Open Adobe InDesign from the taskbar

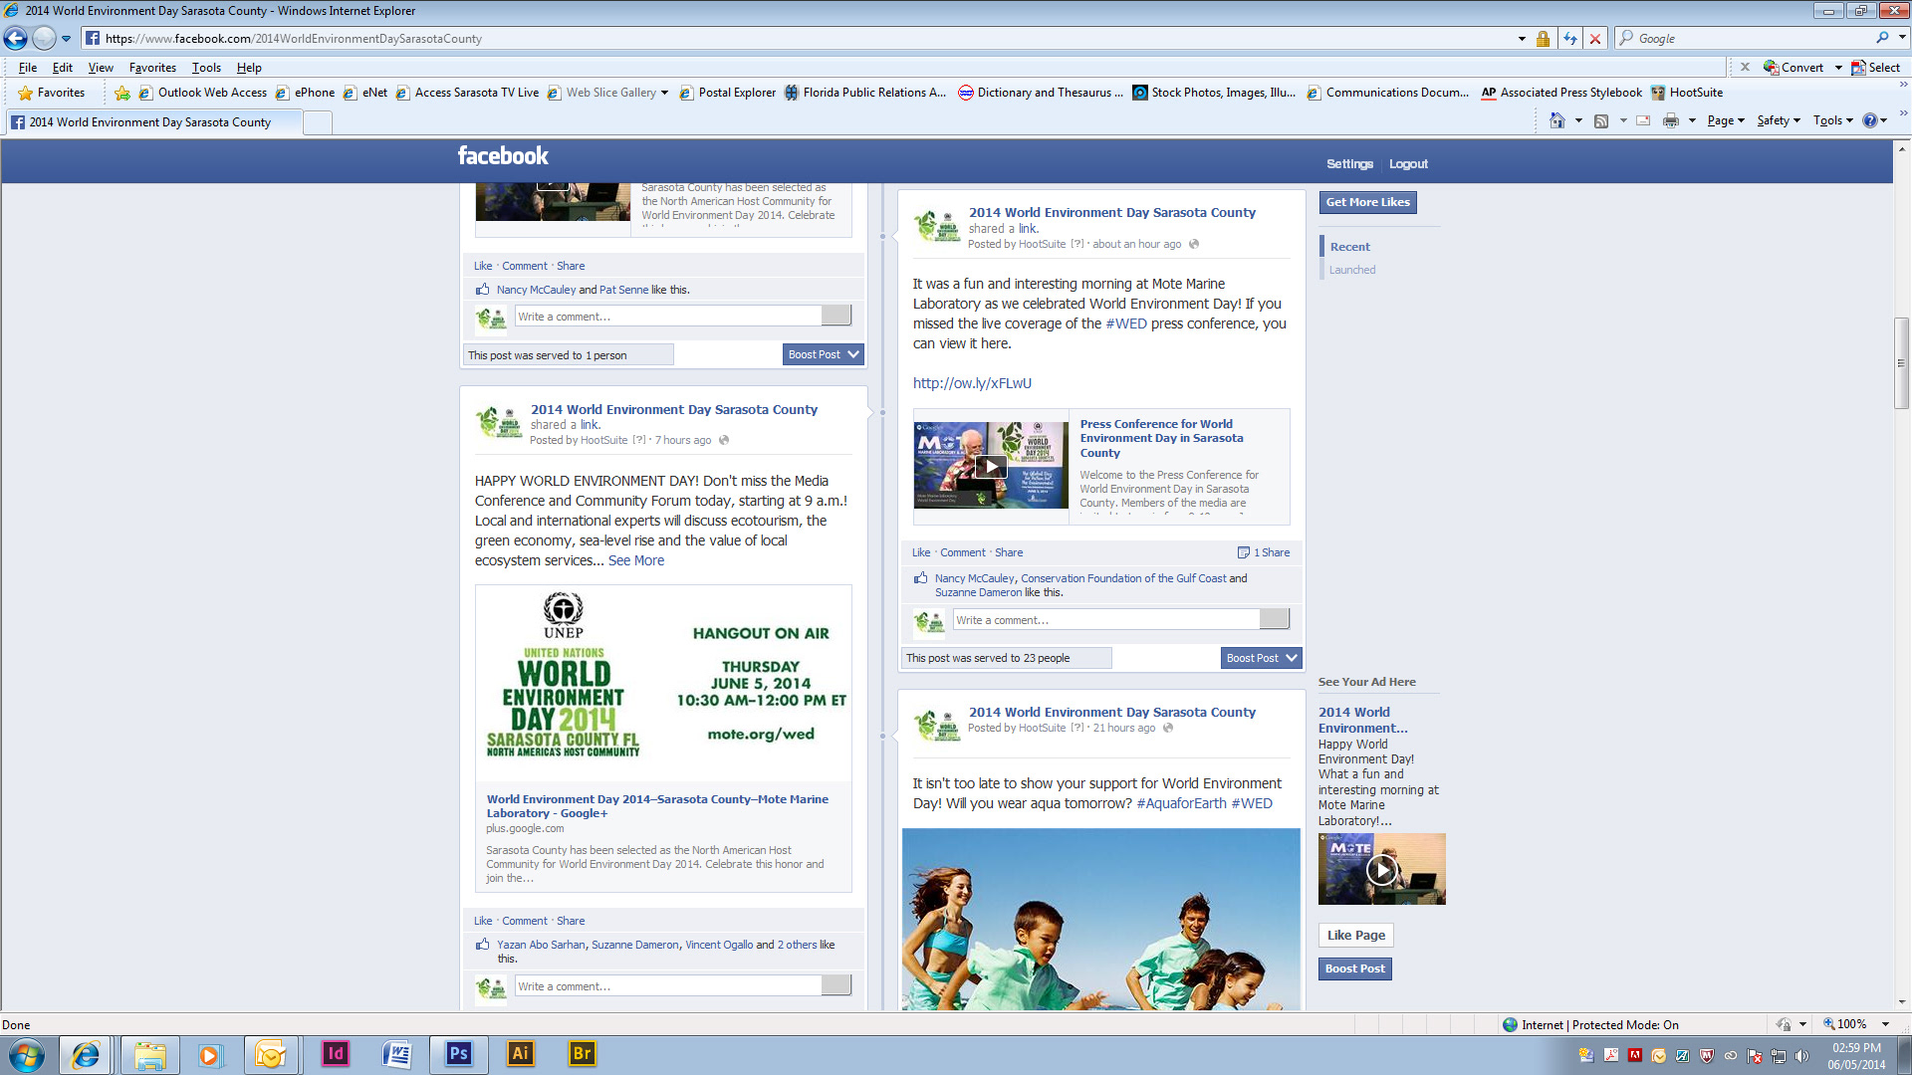pos(336,1054)
